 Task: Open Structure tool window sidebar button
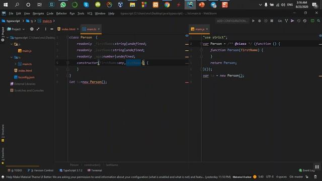[3, 133]
